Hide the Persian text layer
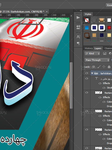 [87, 78]
